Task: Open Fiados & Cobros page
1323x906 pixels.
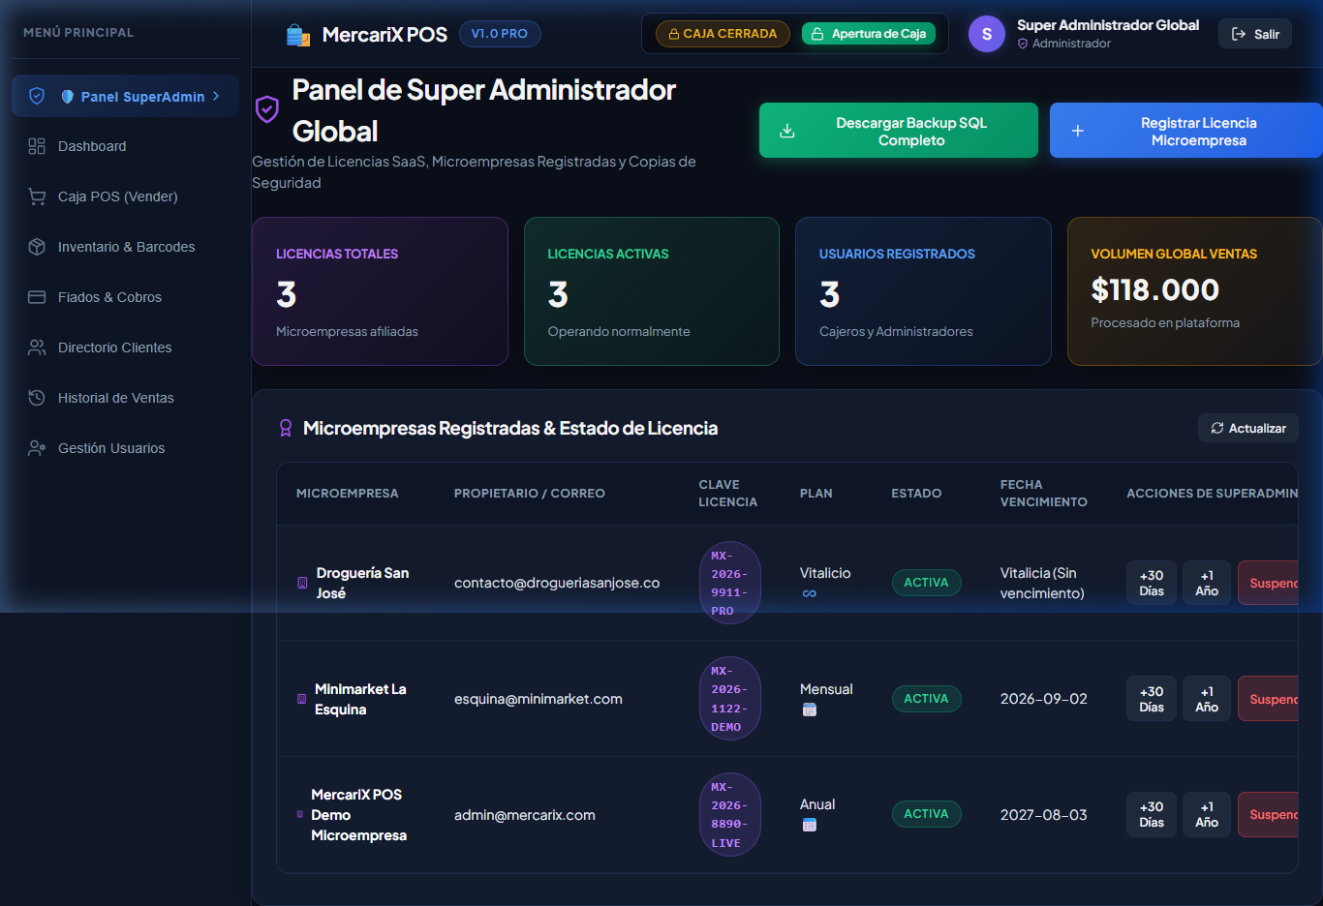Action: click(125, 297)
